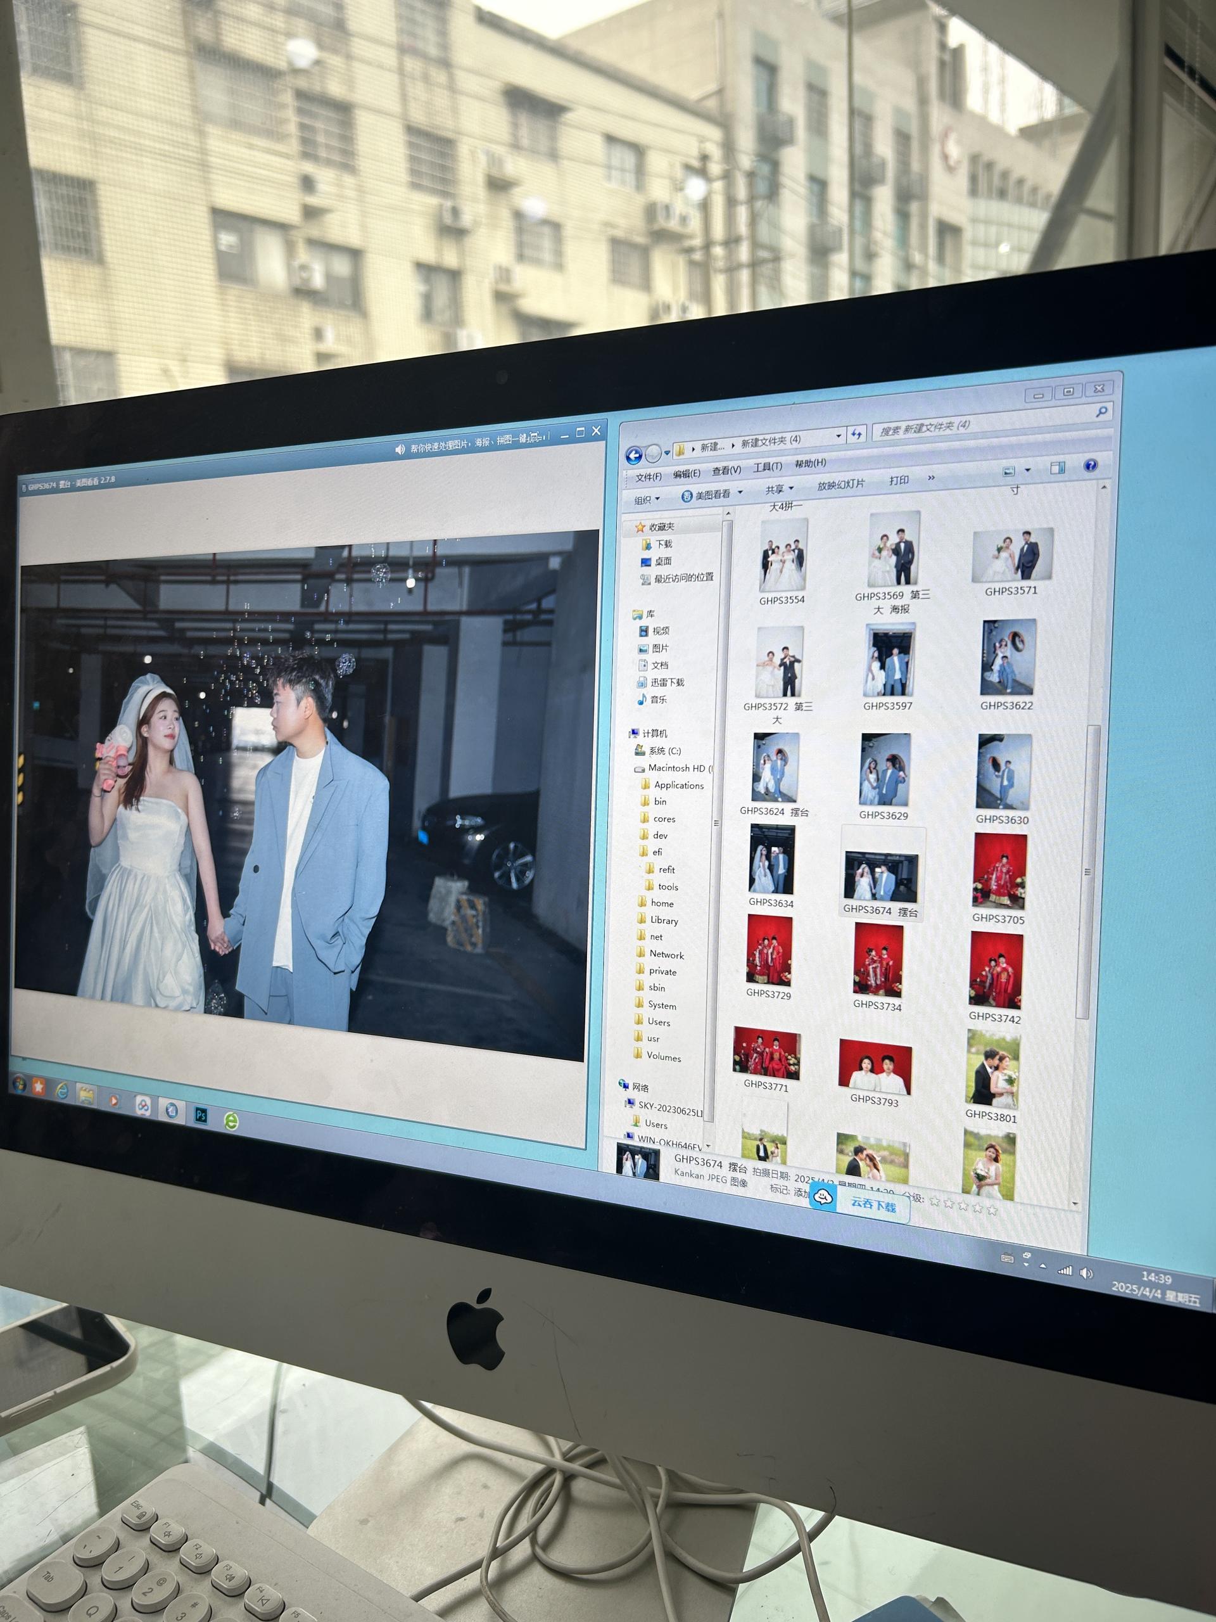This screenshot has width=1216, height=1622.
Task: Select the GHPS3597 thumbnail
Action: (x=889, y=668)
